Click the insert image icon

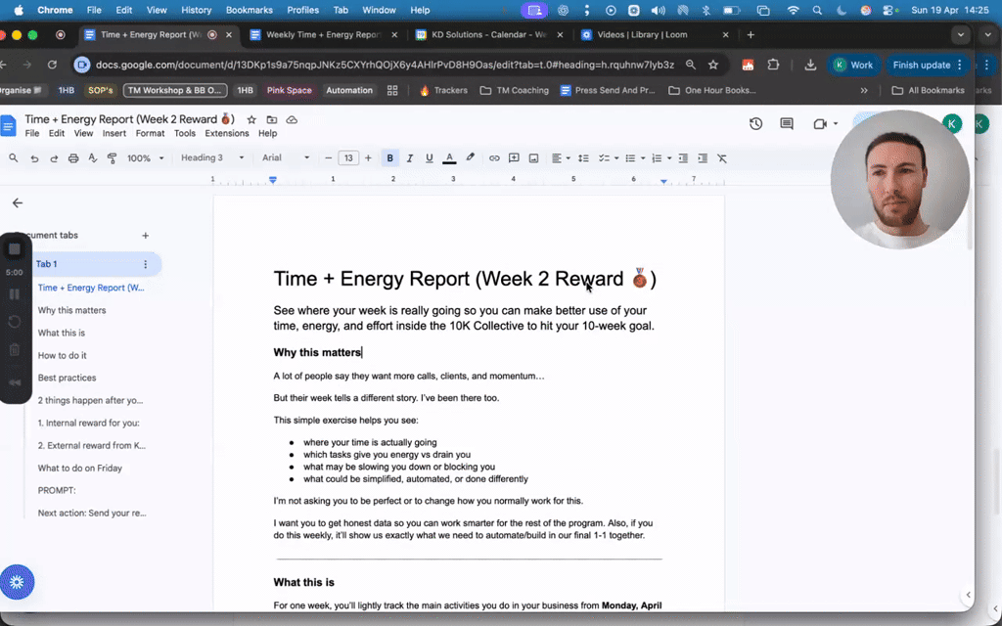(x=533, y=158)
